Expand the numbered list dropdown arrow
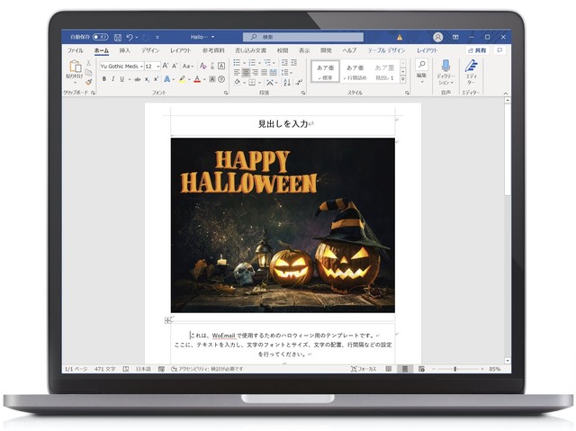Viewport: 576px width, 431px height. [x=259, y=63]
